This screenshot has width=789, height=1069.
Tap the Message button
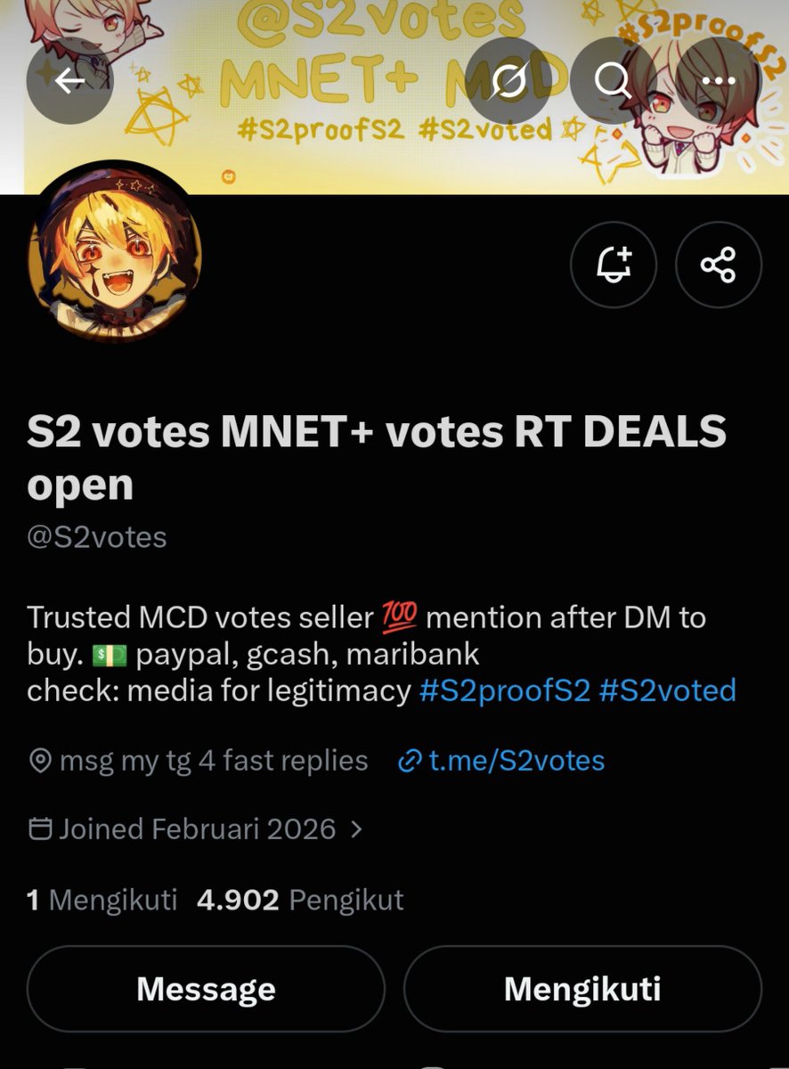(206, 989)
